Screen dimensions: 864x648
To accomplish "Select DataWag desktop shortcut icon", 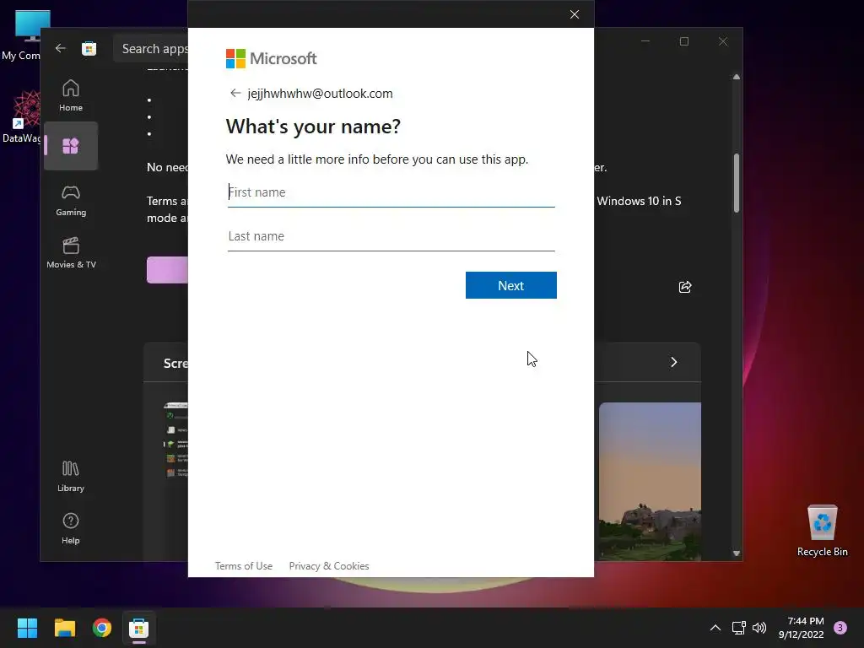I will click(22, 116).
